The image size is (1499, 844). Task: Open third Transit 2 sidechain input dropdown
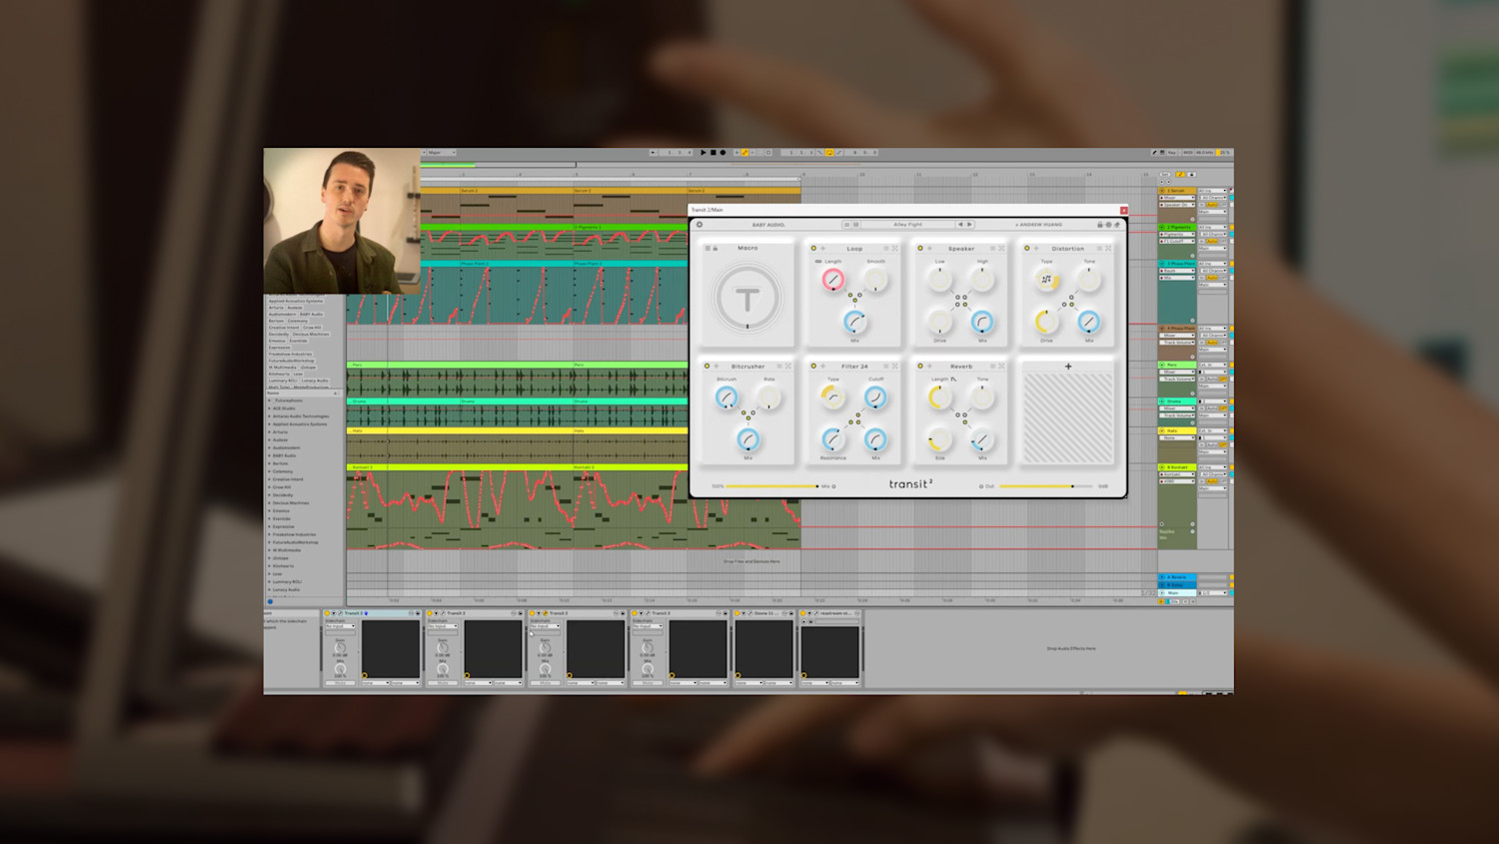545,626
